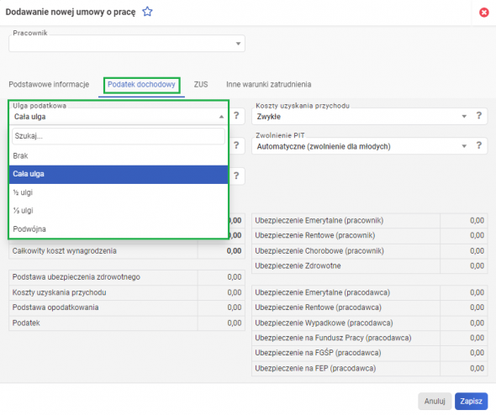Switch to the ZUS tab
Viewport: 496px width, 415px height.
[x=201, y=84]
